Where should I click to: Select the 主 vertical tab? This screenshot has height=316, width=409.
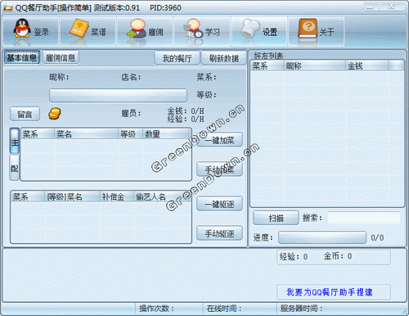pos(15,141)
